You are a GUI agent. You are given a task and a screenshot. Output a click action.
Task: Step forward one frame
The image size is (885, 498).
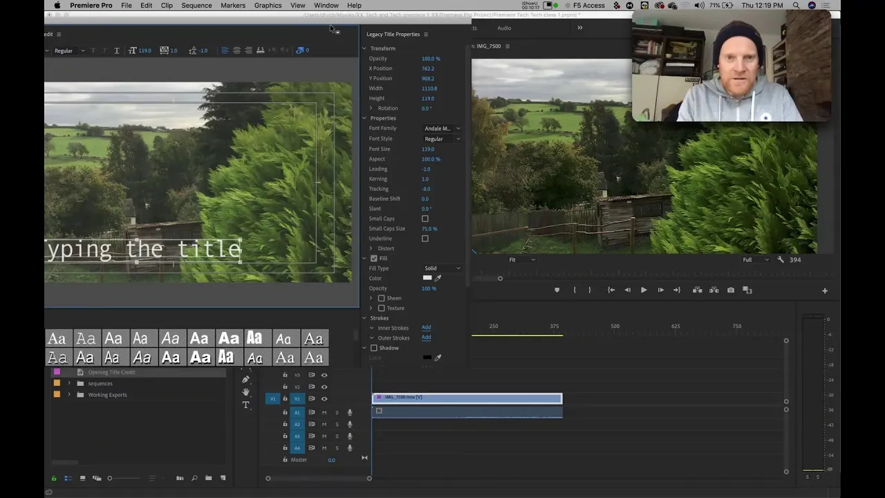click(660, 290)
